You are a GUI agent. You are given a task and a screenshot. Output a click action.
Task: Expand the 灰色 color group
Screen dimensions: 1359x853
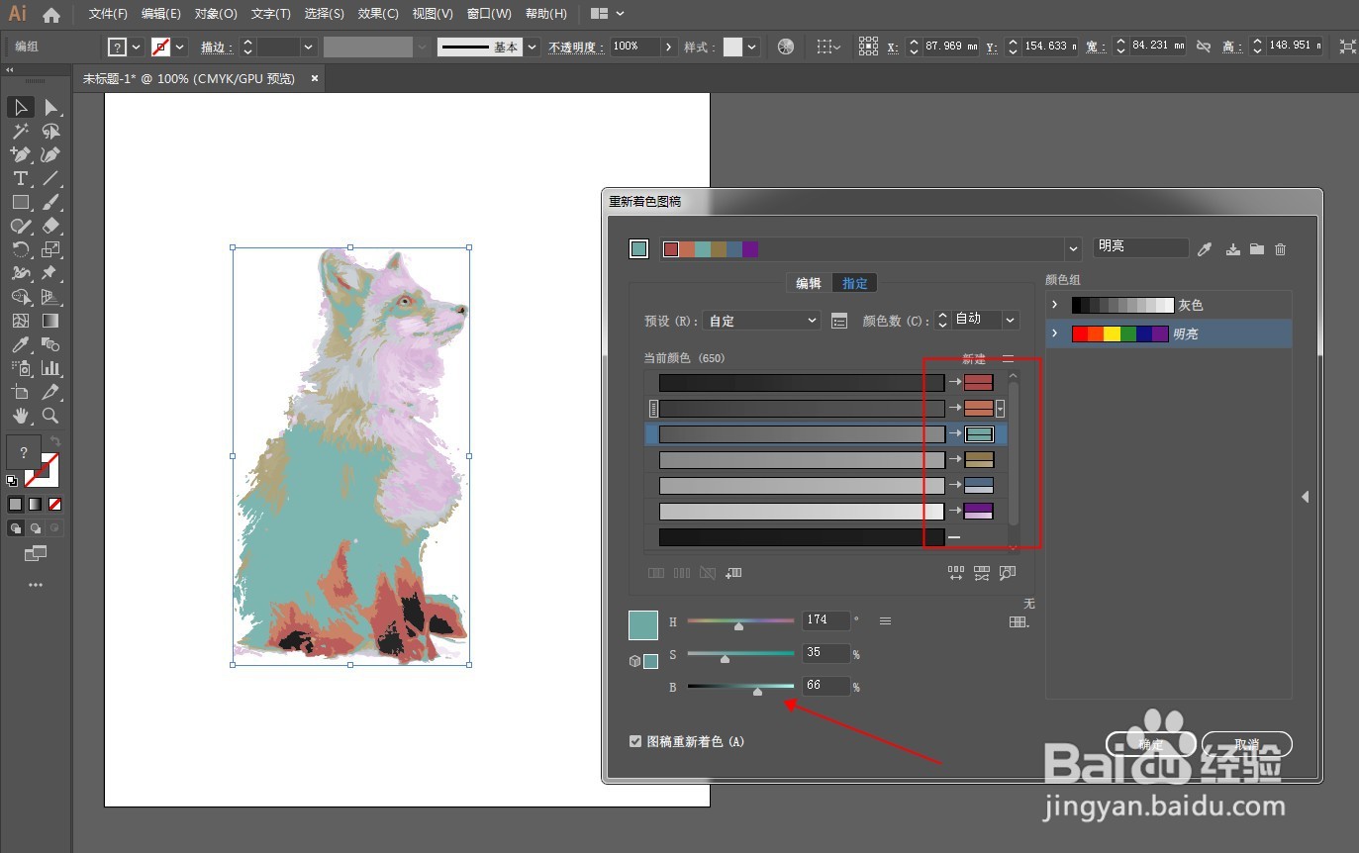pyautogui.click(x=1055, y=305)
